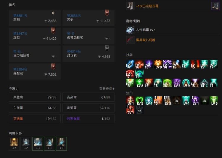Screen dimensions: 222x158
Task: Click the 艾瑞爾 19/152 guardian box
Action: coord(35,119)
